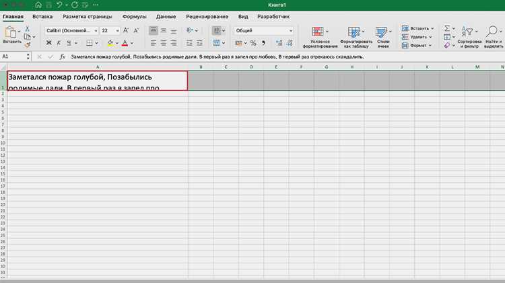Click the Name Box showing A1
This screenshot has width=505, height=283.
point(15,56)
